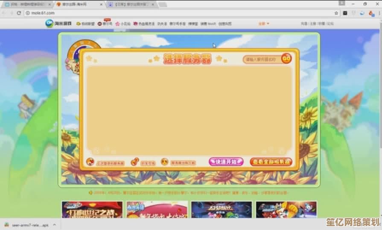
Task: Focus the server number input field
Action: point(262,59)
